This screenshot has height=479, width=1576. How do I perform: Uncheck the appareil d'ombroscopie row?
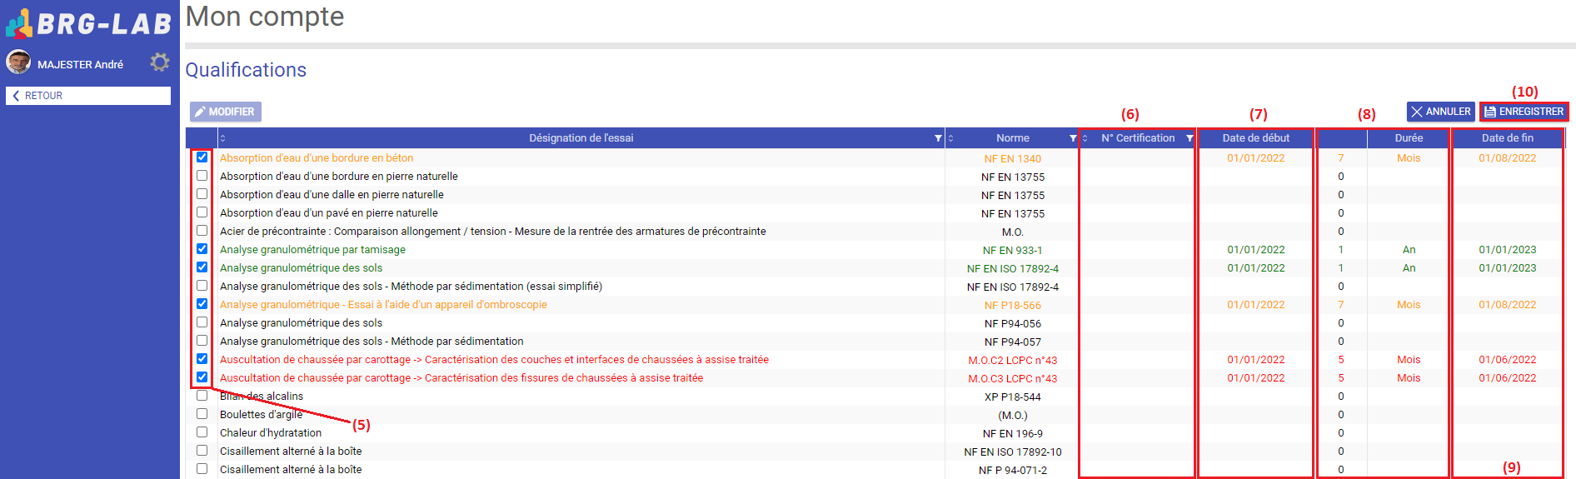tap(202, 304)
